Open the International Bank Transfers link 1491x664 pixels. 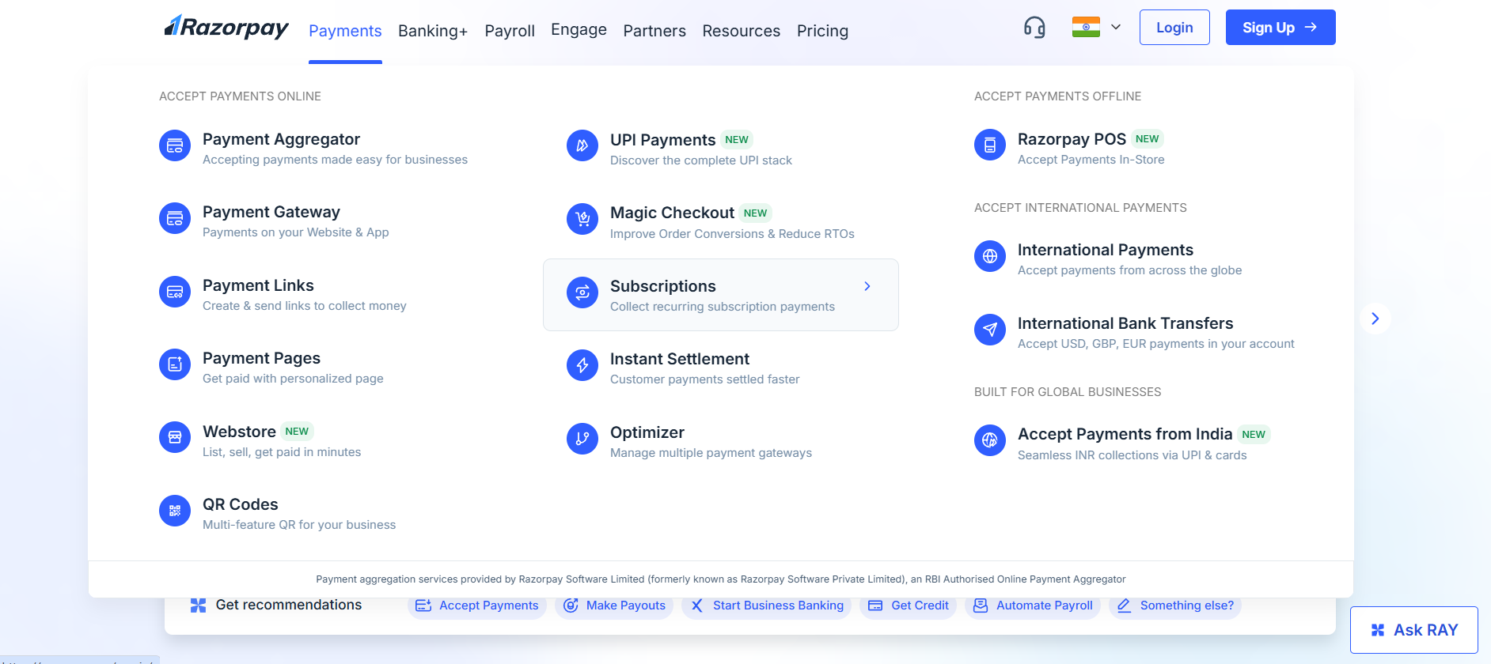[x=1125, y=323]
